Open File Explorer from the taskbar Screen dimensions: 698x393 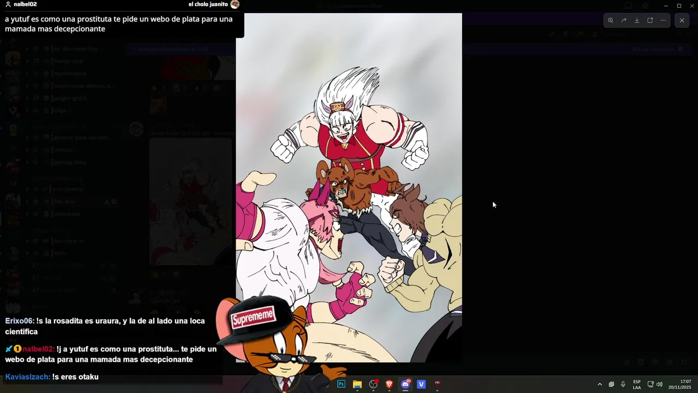(357, 384)
